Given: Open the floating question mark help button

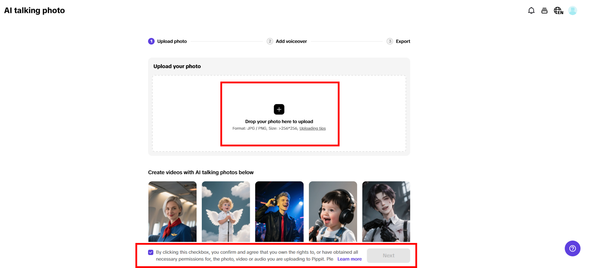Looking at the screenshot, I should 572,249.
